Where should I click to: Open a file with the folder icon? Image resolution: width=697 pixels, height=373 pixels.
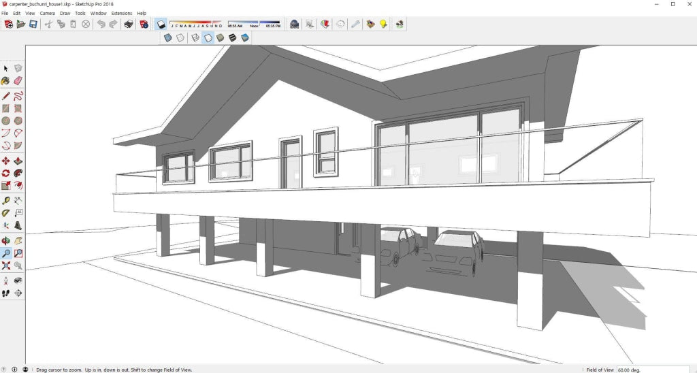20,25
